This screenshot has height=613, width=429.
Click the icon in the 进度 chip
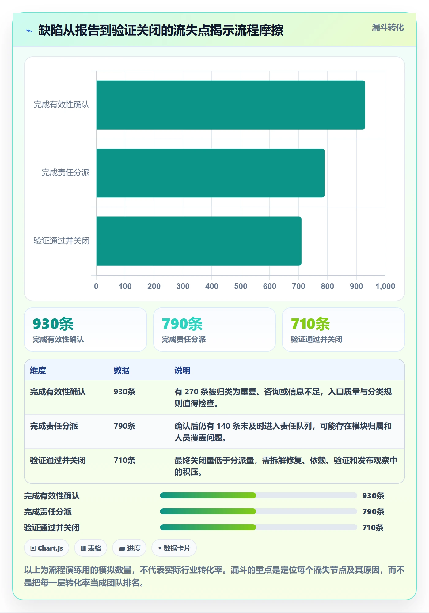(x=122, y=549)
